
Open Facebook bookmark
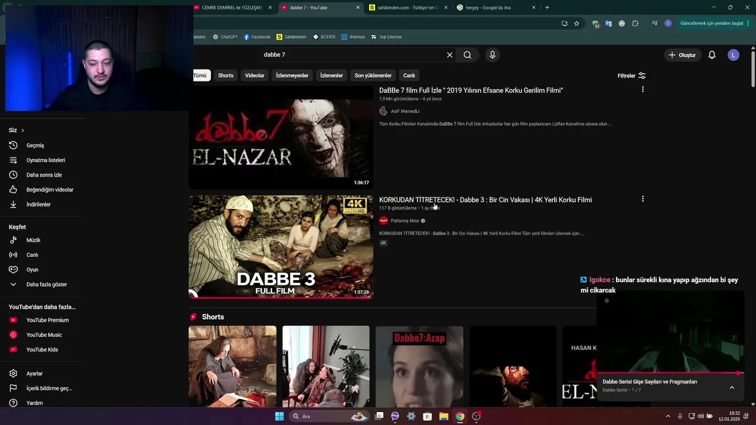pyautogui.click(x=257, y=37)
